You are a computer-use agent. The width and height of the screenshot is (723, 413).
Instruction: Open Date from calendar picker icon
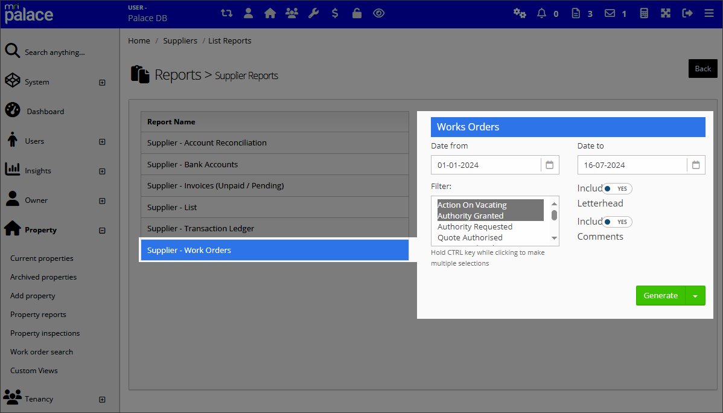pyautogui.click(x=550, y=165)
